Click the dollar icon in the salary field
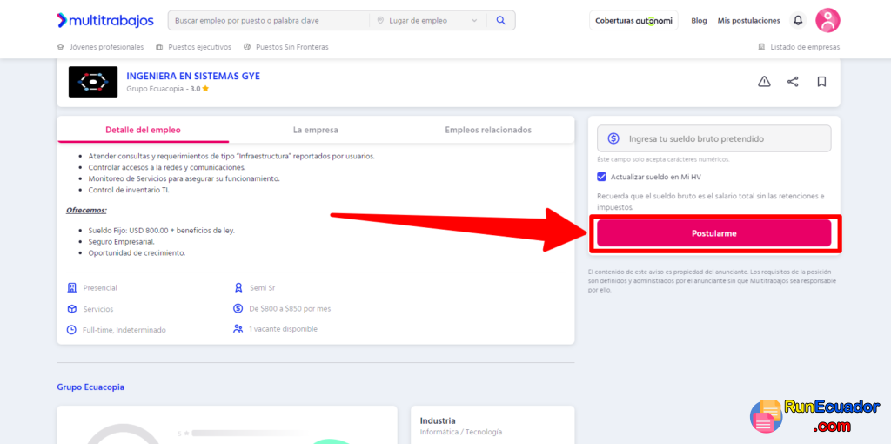Screen dimensions: 891x444 tap(613, 138)
